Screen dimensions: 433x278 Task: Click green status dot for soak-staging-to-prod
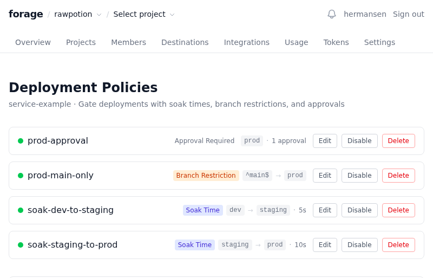[x=21, y=245]
